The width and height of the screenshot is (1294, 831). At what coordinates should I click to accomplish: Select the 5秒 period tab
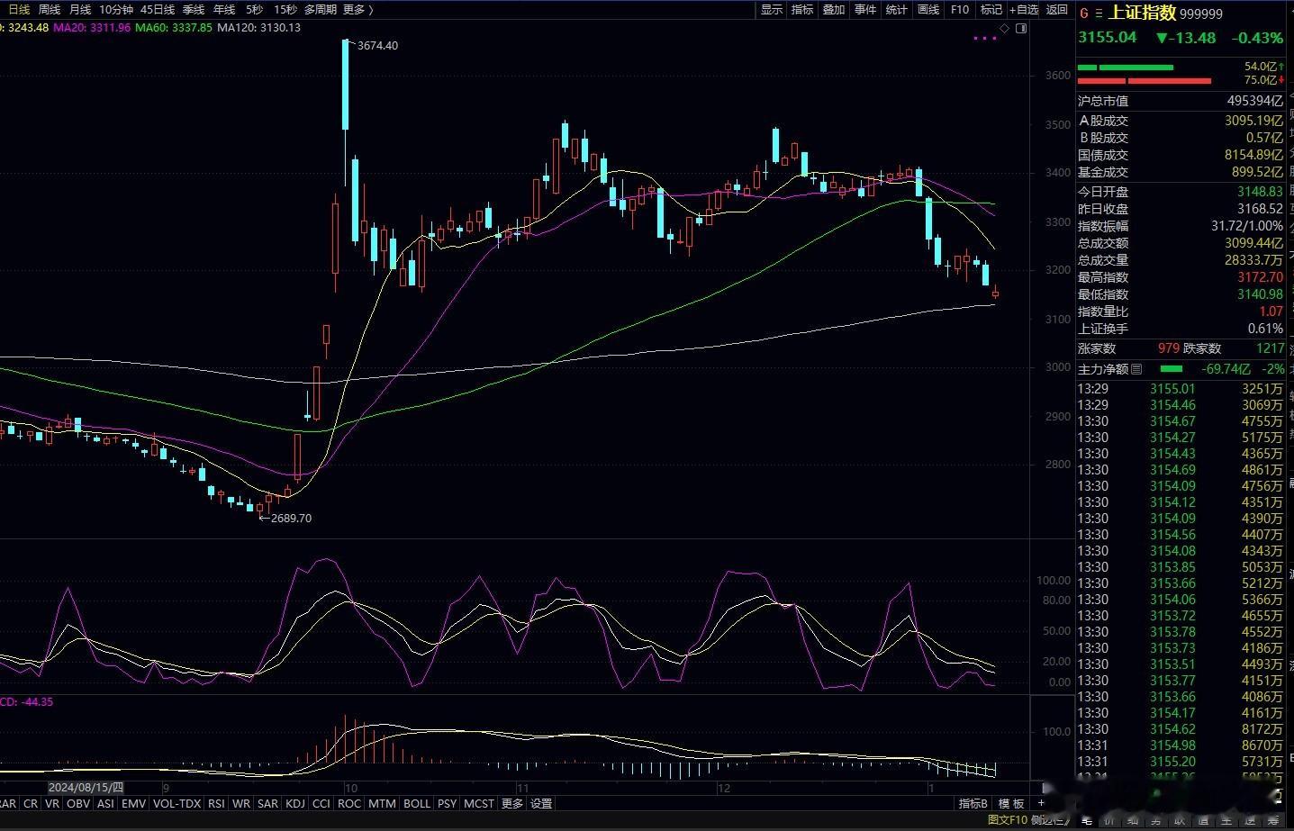point(255,10)
